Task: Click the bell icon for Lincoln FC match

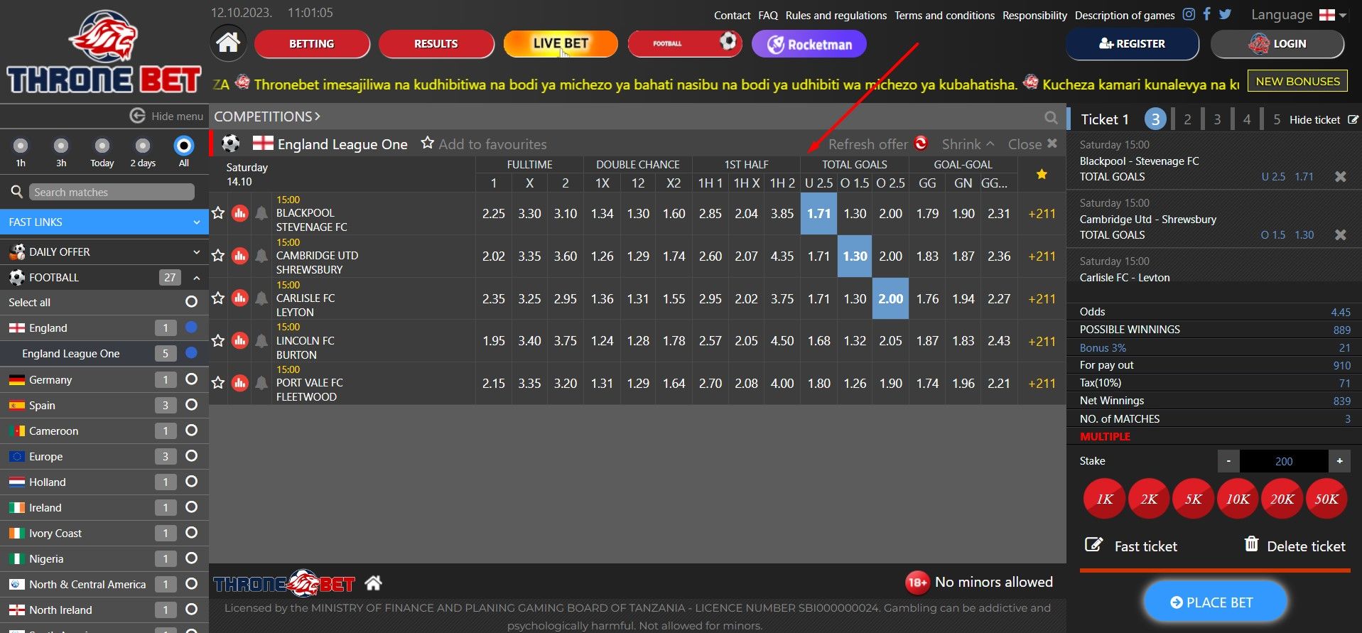Action: pyautogui.click(x=261, y=341)
